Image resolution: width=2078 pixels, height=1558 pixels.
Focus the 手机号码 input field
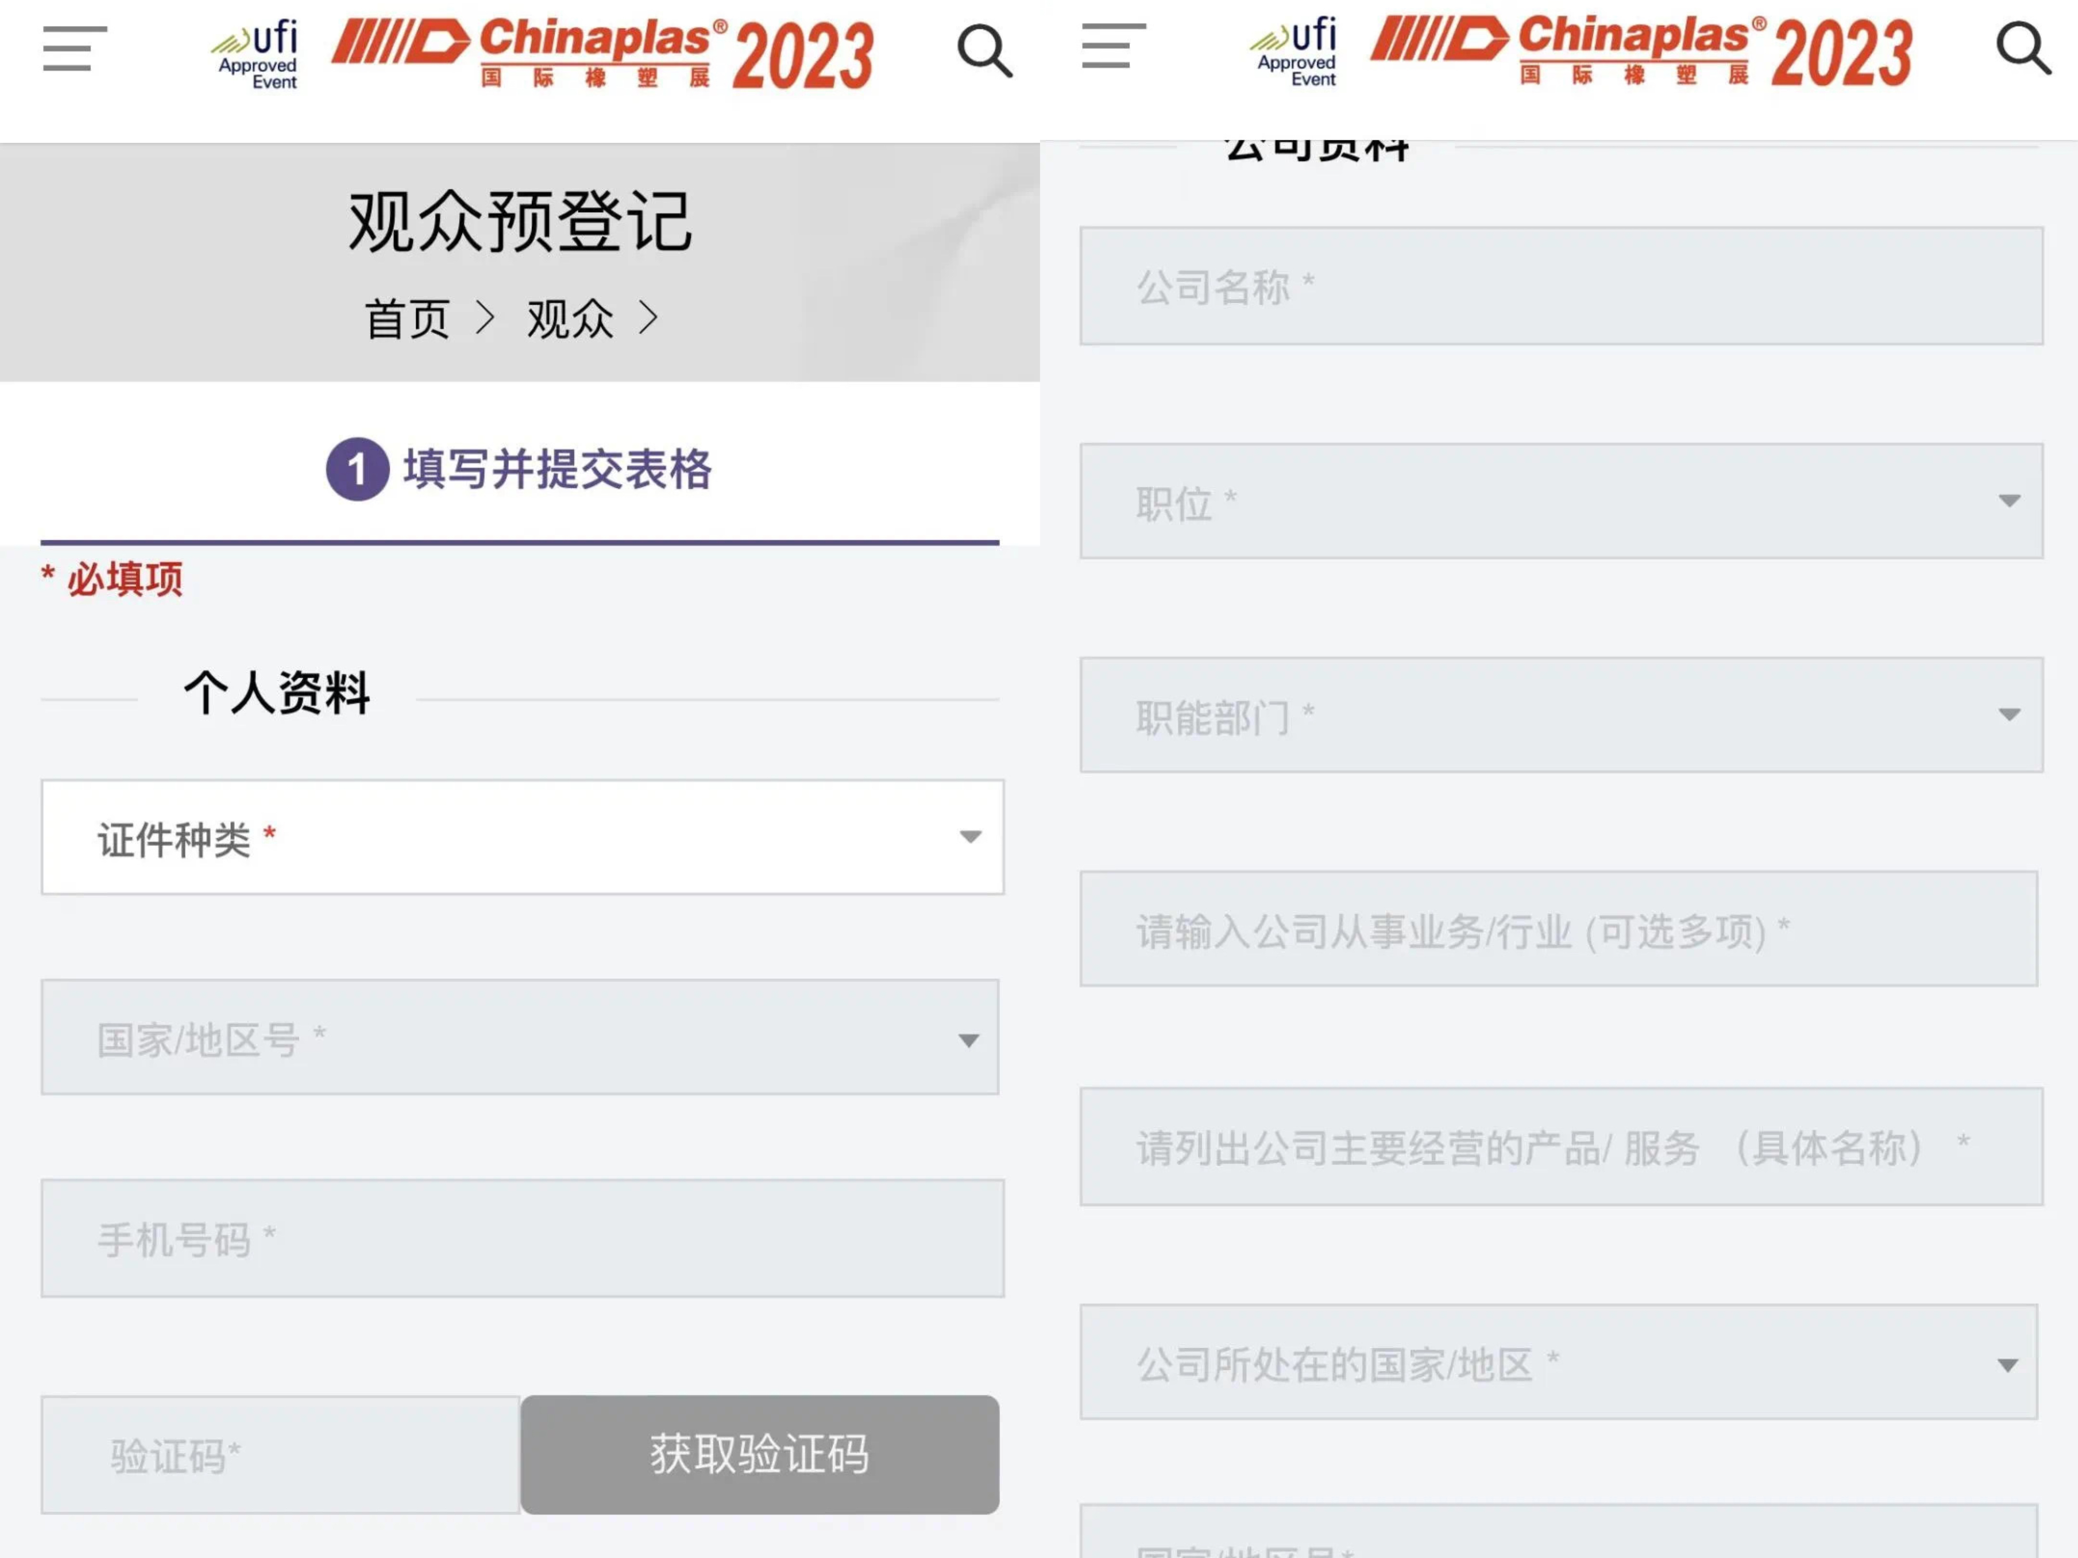click(x=522, y=1239)
